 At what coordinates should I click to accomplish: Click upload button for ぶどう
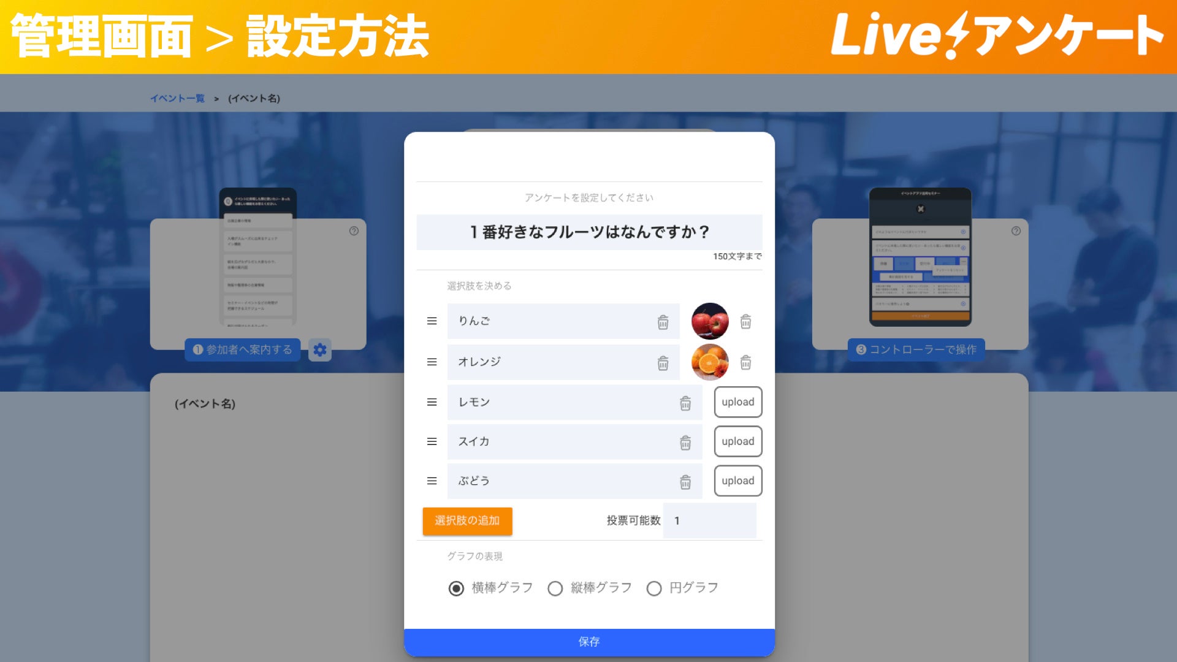[736, 481]
